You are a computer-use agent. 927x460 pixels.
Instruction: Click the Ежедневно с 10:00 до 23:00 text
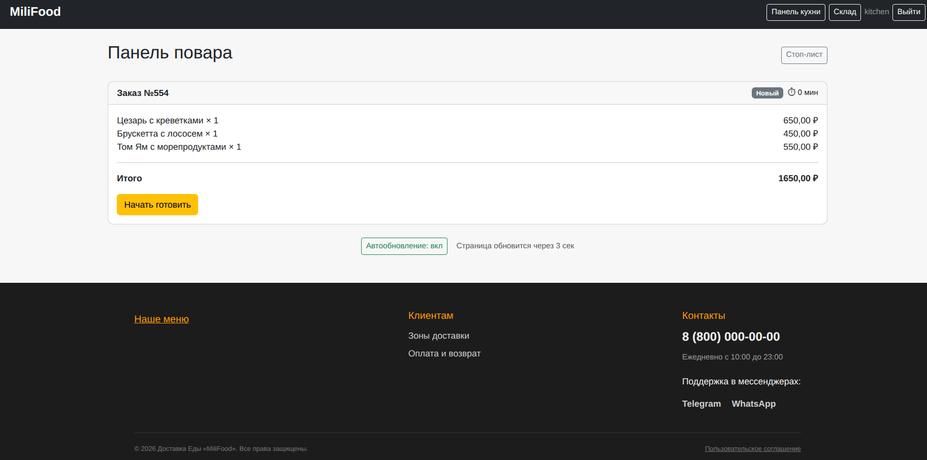coord(732,357)
